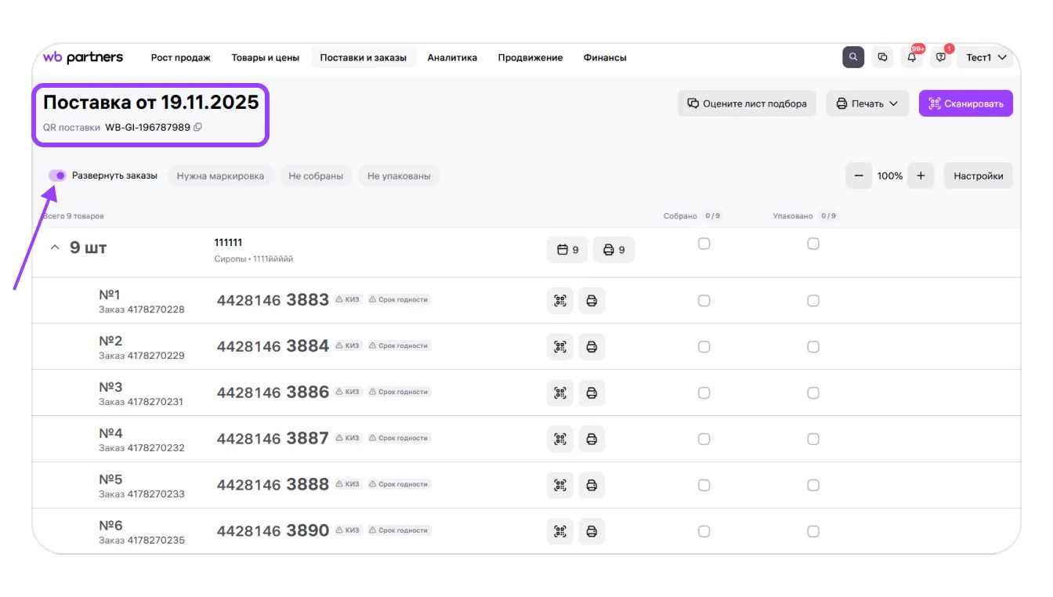Open the 'Тест1' account dropdown
The height and width of the screenshot is (597, 1053).
985,57
